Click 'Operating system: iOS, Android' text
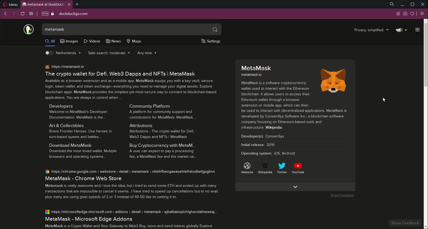This screenshot has height=229, width=428. (x=268, y=153)
